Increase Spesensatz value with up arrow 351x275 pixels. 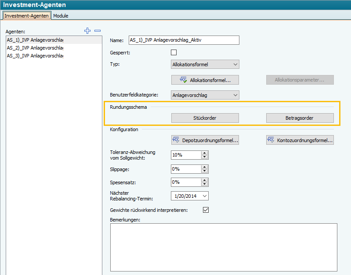[x=204, y=180]
